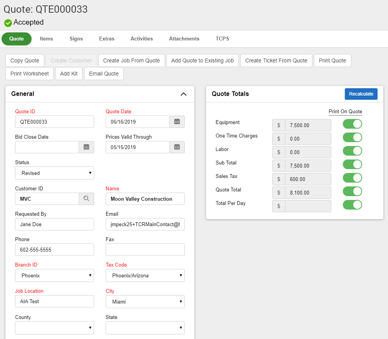The height and width of the screenshot is (339, 388).
Task: Open the Bid Close Date calendar picker
Action: coord(86,147)
